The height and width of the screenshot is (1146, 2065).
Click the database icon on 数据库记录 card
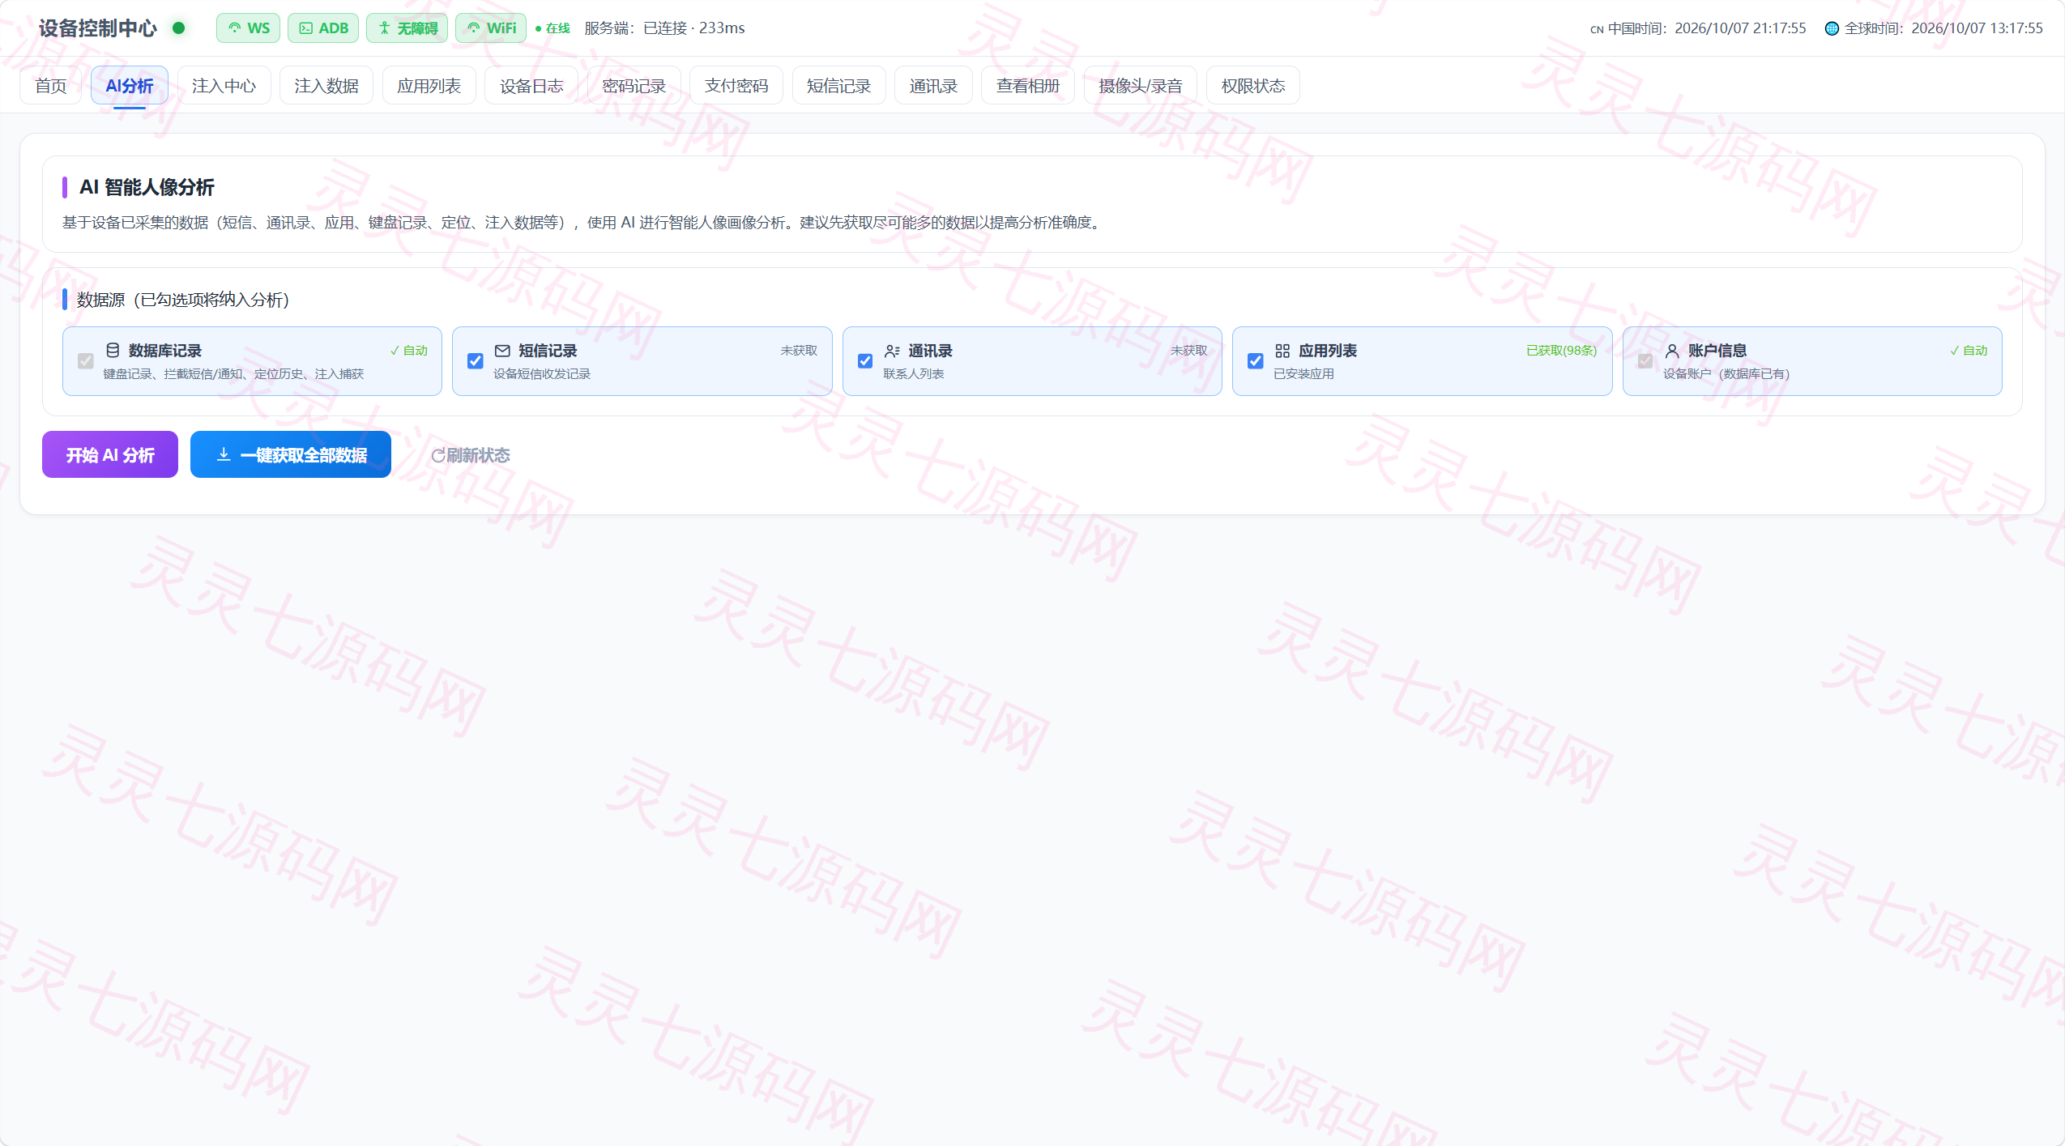click(113, 351)
